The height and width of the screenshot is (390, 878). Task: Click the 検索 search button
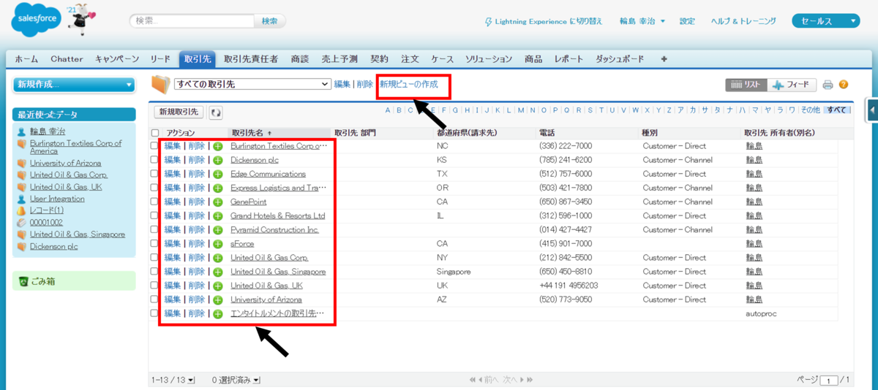coord(270,21)
